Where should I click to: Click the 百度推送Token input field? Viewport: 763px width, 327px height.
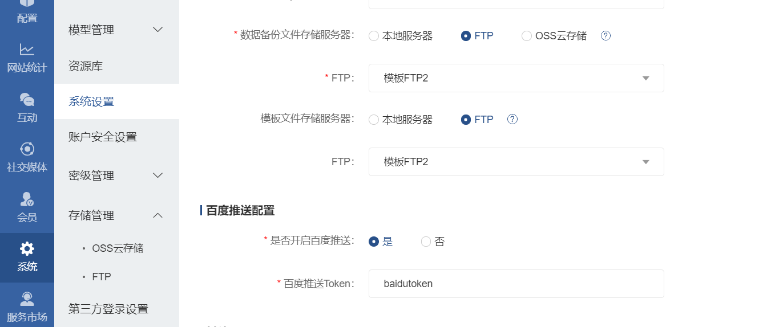[x=516, y=284]
